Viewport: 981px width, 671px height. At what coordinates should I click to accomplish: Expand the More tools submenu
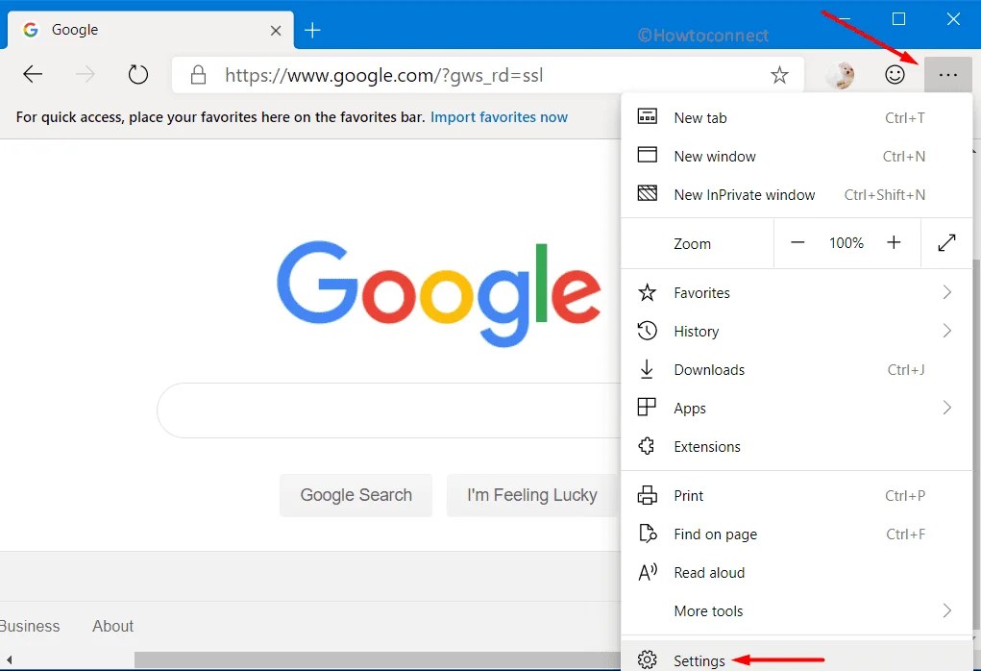[946, 610]
